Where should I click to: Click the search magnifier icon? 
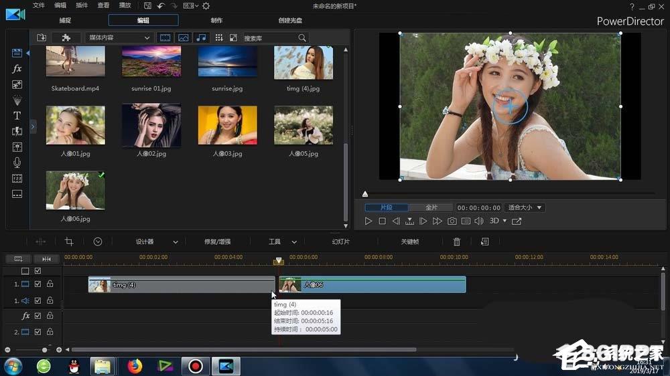click(302, 38)
